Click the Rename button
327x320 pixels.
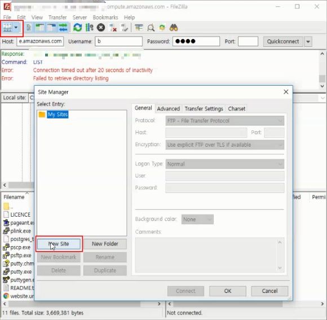coord(105,257)
